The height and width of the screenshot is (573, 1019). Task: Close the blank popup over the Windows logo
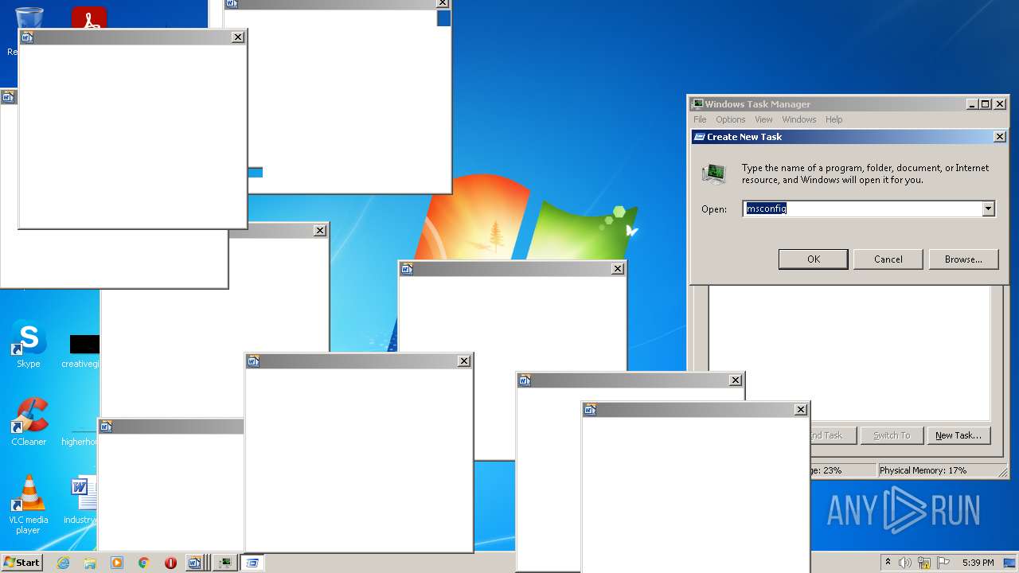point(618,269)
